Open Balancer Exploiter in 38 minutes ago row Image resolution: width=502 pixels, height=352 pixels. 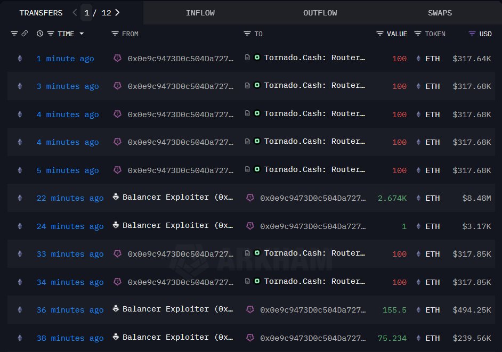coord(177,337)
